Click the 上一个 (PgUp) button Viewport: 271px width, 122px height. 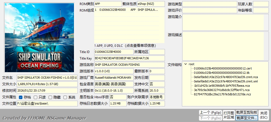[210, 112]
